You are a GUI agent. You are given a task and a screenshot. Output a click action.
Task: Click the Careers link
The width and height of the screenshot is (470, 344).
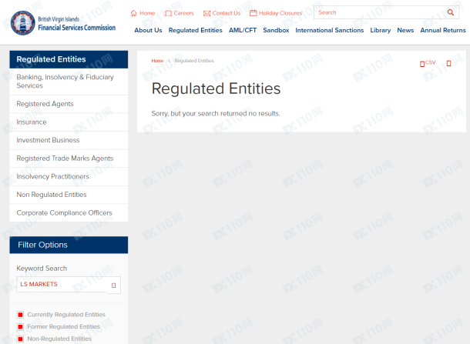tap(183, 13)
